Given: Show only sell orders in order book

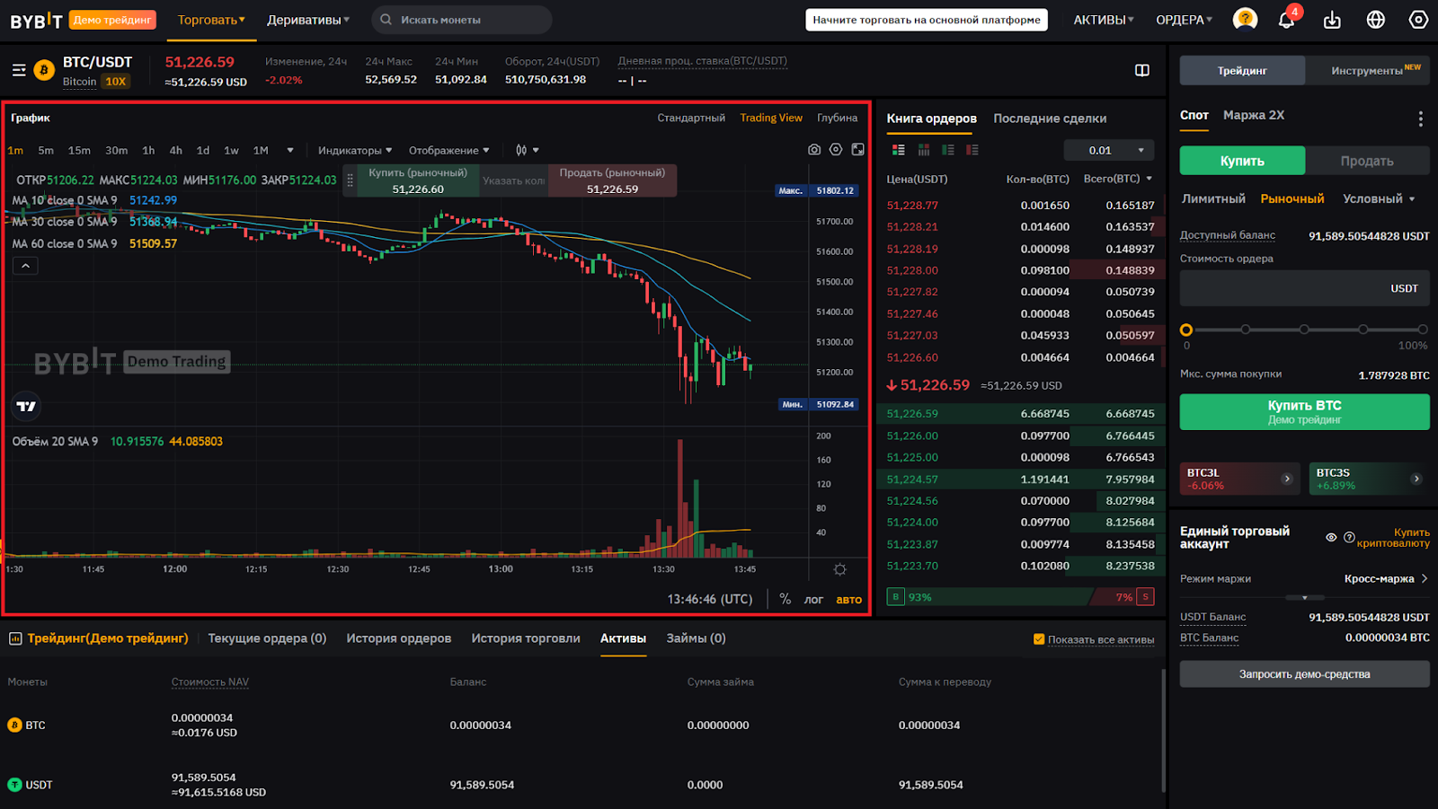Looking at the screenshot, I should [972, 150].
